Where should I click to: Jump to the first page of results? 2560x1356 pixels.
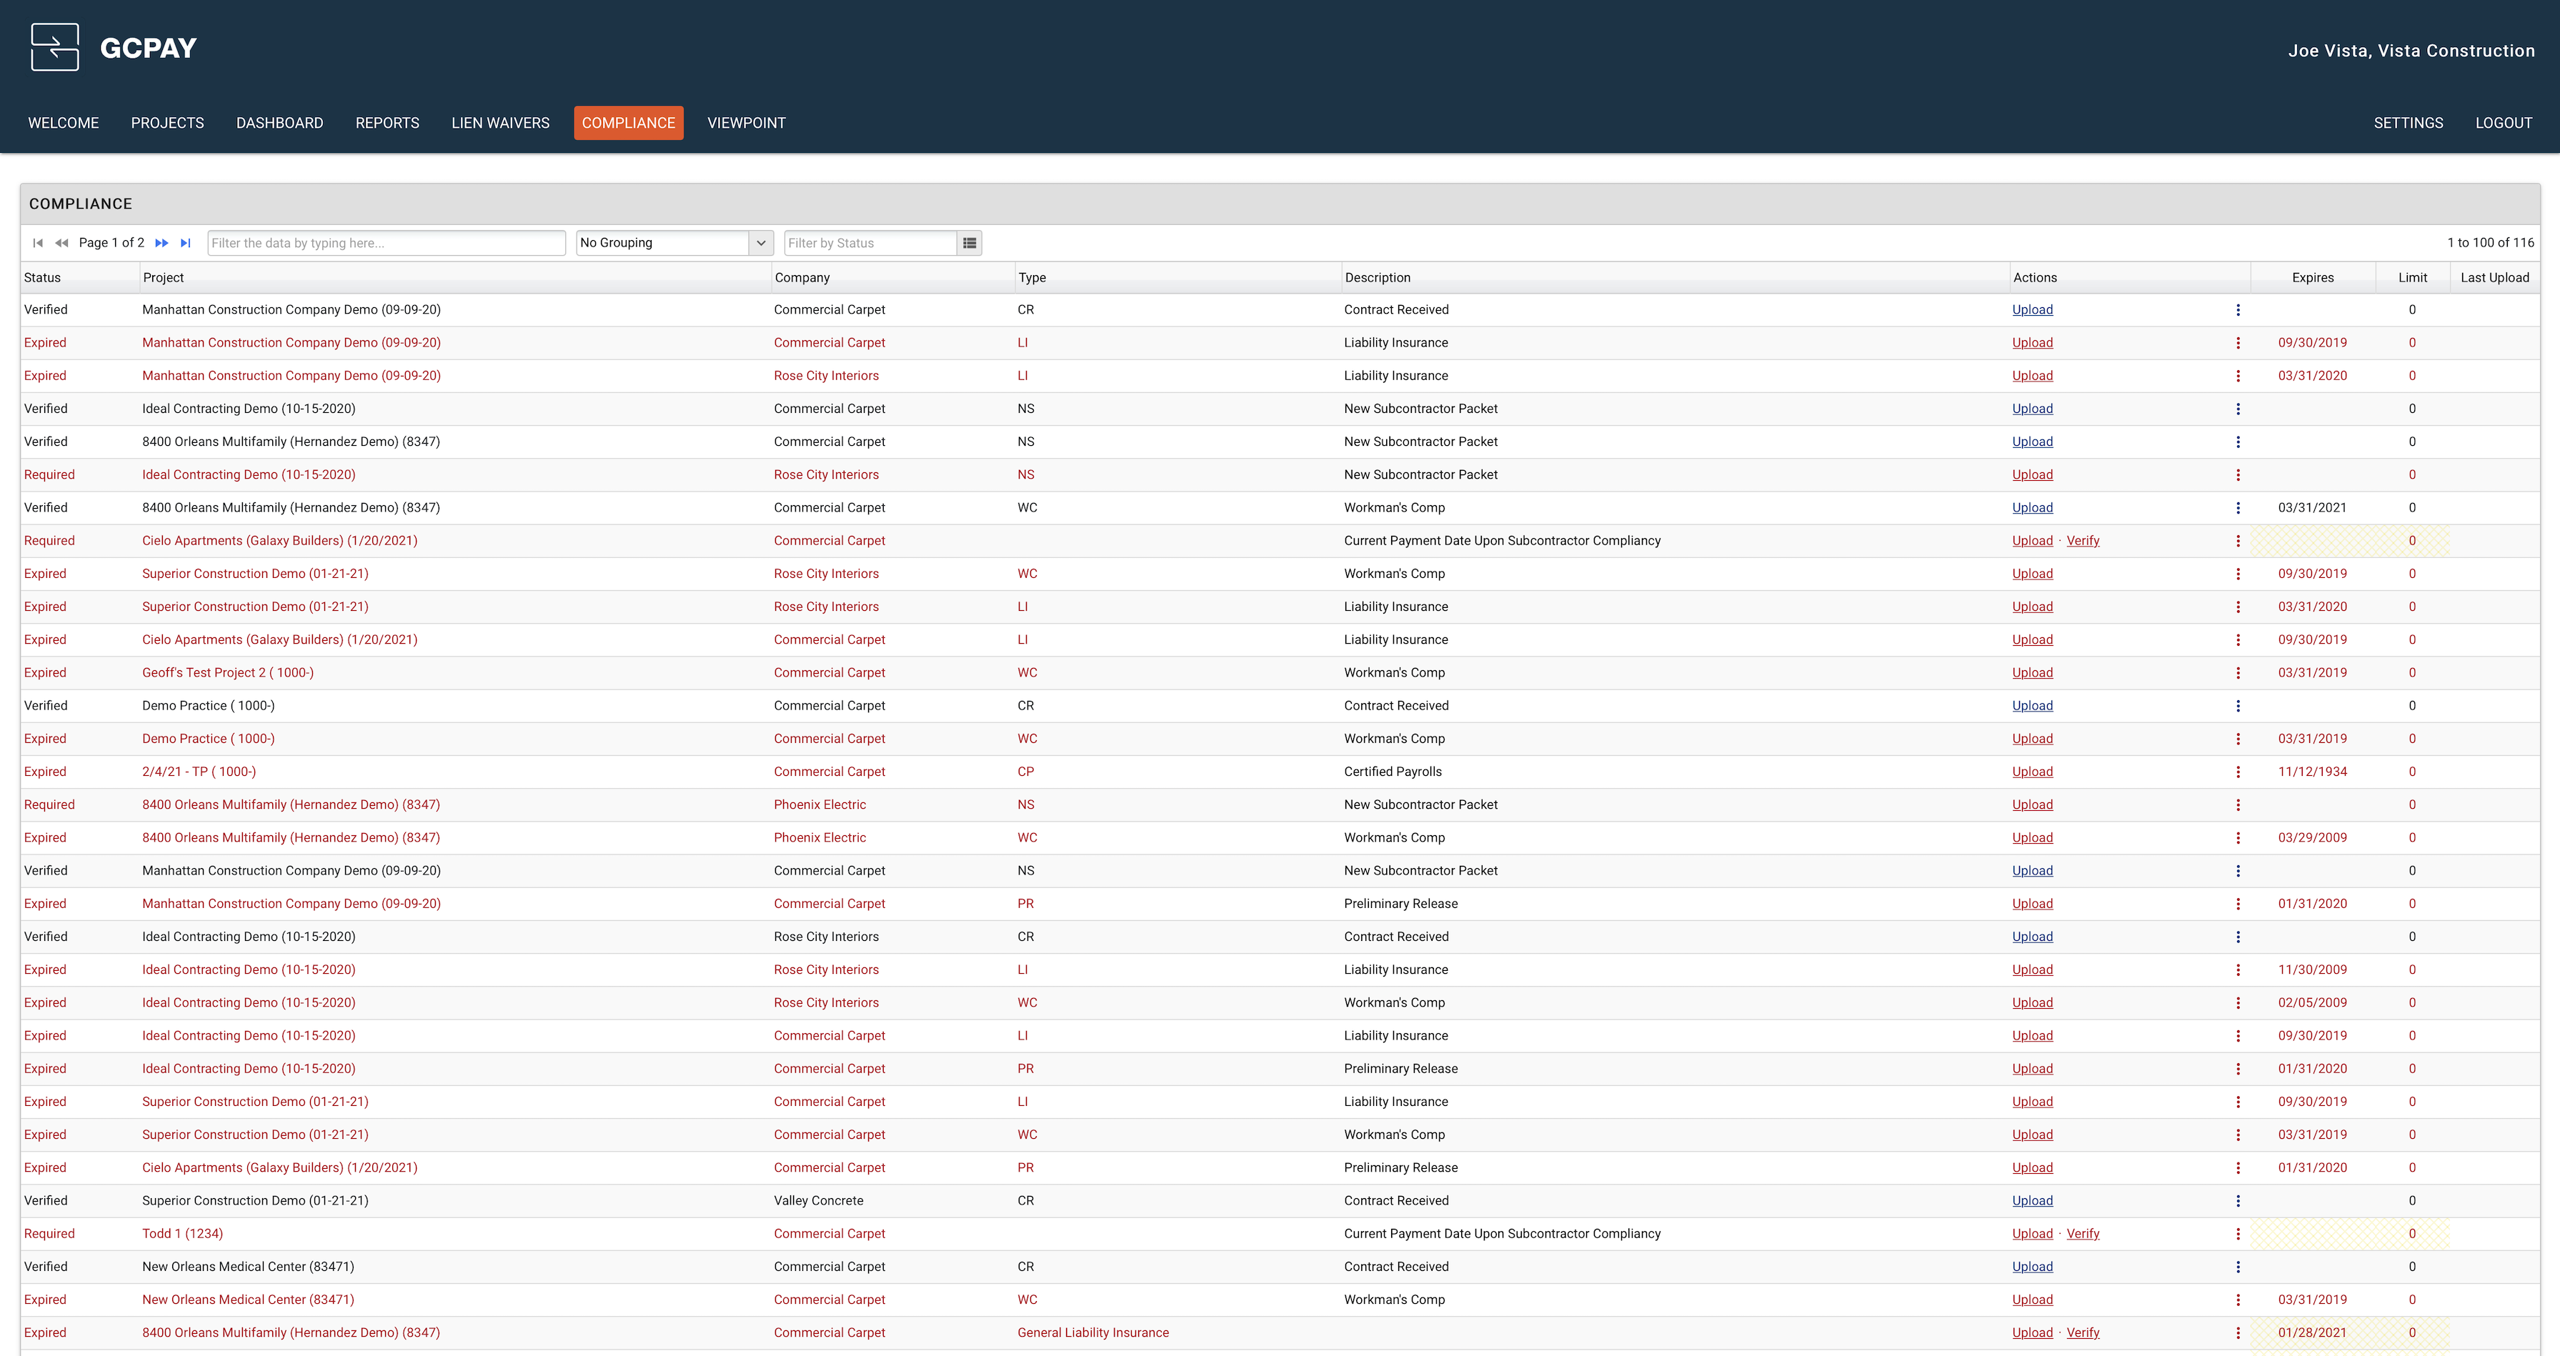(38, 244)
